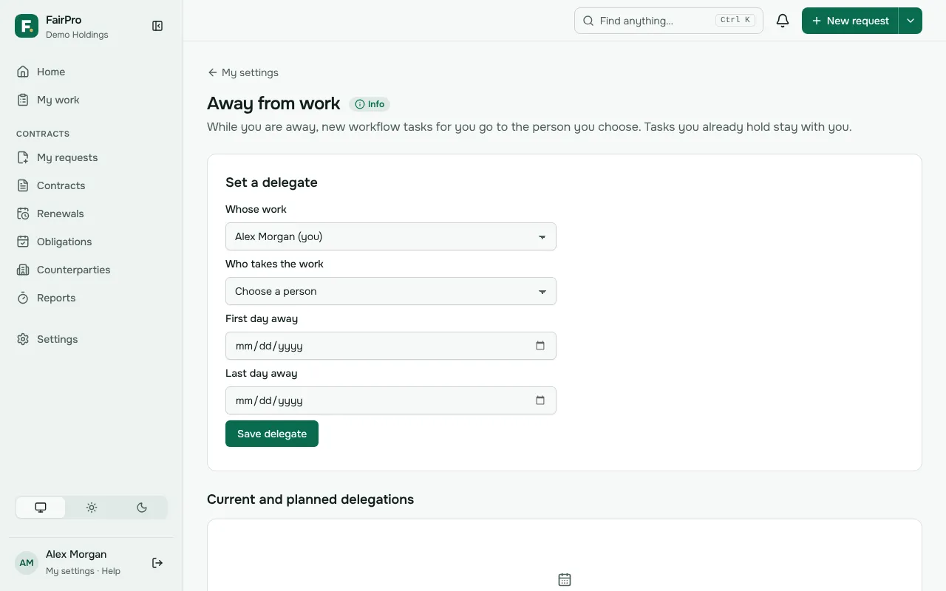This screenshot has height=591, width=946.
Task: Open calendar picker for First day away
Action: (540, 346)
